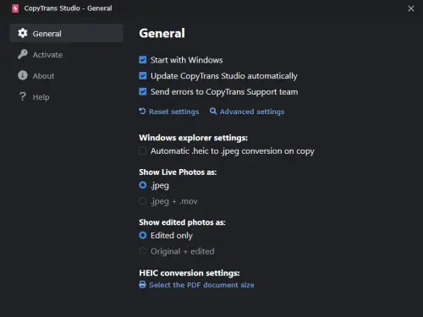Open the General section

click(x=67, y=33)
